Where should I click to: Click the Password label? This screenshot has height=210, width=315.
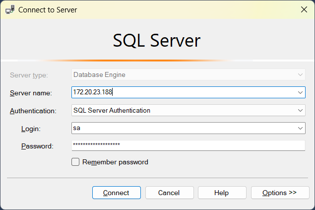point(37,146)
